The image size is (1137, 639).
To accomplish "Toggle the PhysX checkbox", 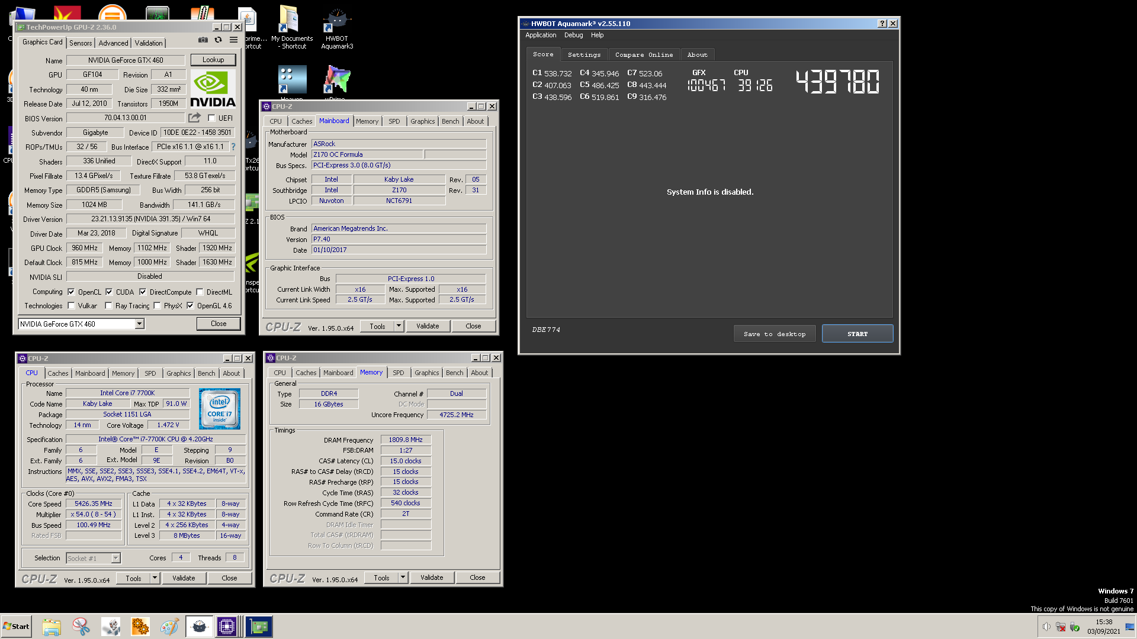I will 157,306.
